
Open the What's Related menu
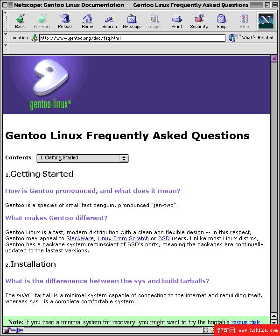251,38
